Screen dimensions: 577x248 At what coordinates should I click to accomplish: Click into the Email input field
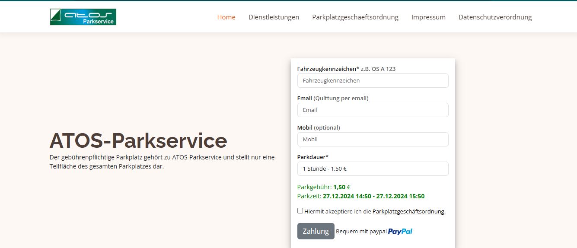[373, 110]
